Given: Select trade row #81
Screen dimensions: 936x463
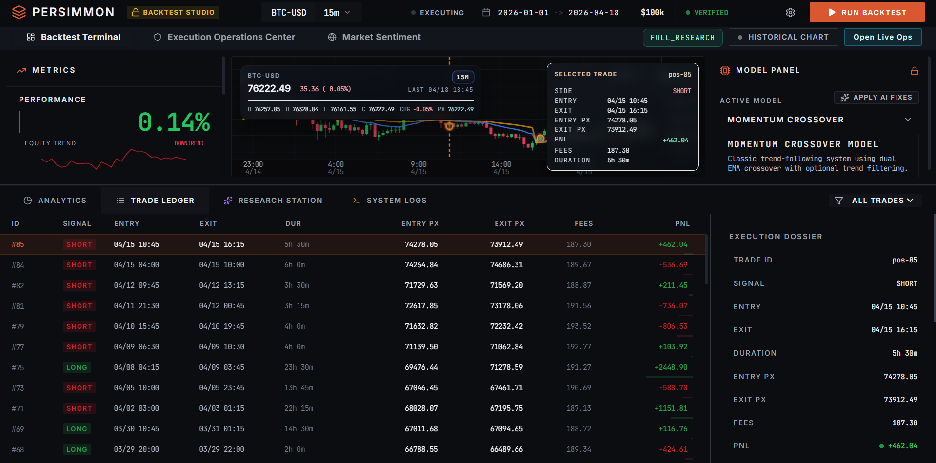Looking at the screenshot, I should coord(352,306).
